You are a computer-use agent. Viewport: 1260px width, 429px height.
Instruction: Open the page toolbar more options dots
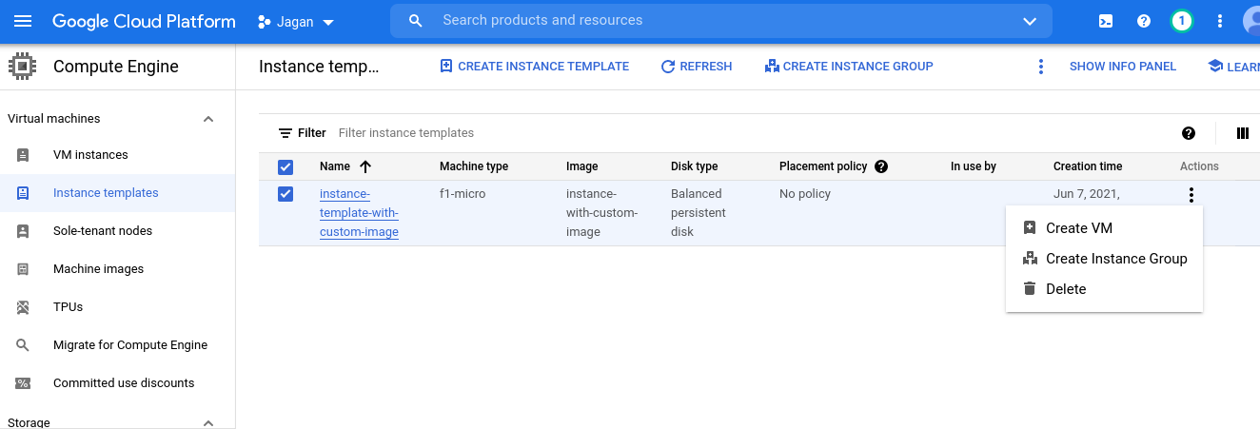pyautogui.click(x=1041, y=67)
